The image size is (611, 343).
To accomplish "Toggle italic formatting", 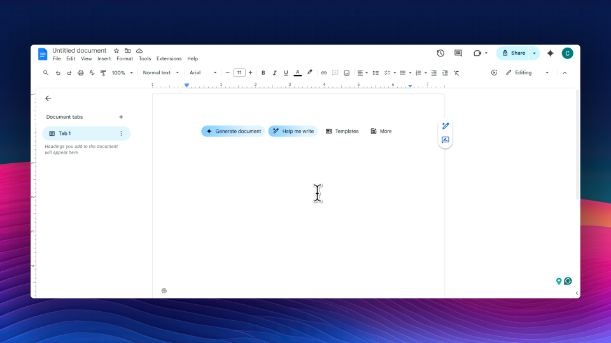I will coord(274,72).
